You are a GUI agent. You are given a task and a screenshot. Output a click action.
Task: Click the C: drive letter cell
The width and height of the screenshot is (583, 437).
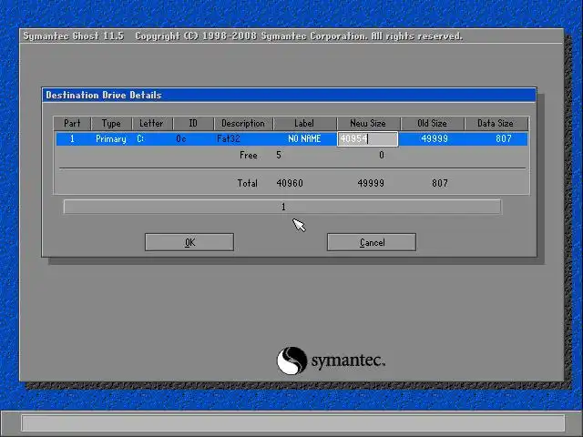point(140,139)
